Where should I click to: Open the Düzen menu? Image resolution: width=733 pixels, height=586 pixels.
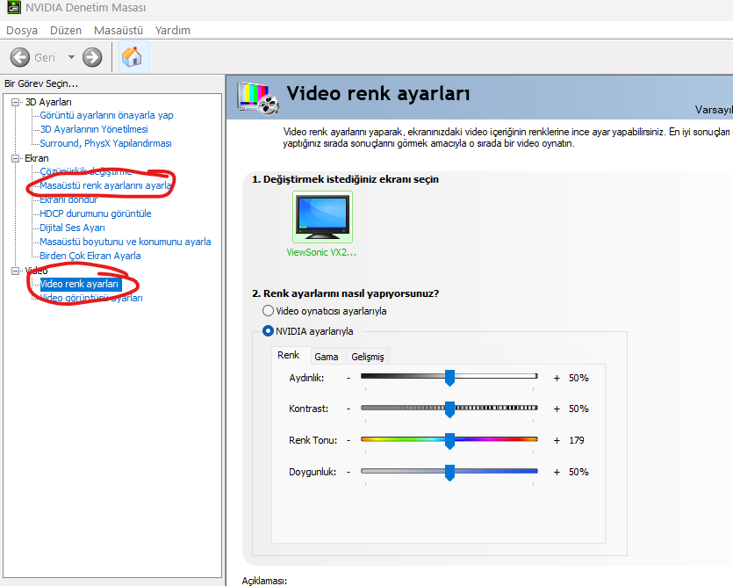[x=66, y=31]
